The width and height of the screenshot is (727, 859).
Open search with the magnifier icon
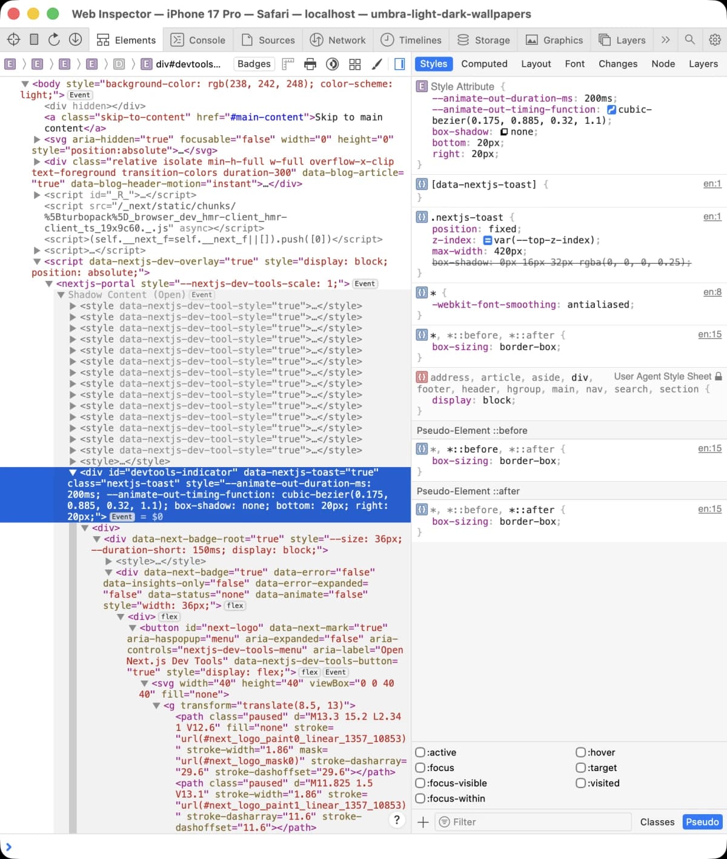point(689,39)
